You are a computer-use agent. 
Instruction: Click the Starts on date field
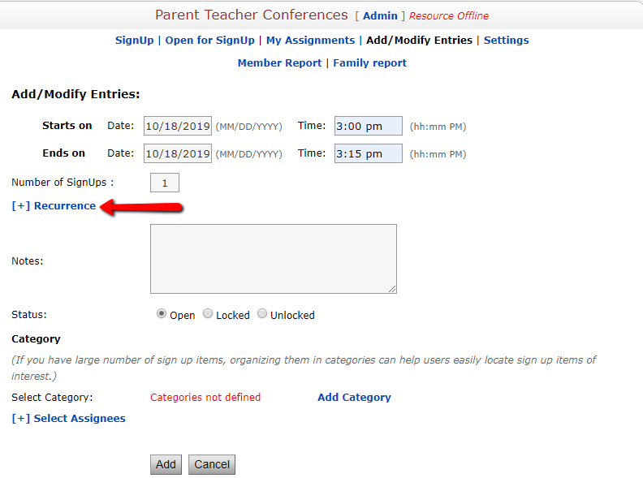pos(178,127)
